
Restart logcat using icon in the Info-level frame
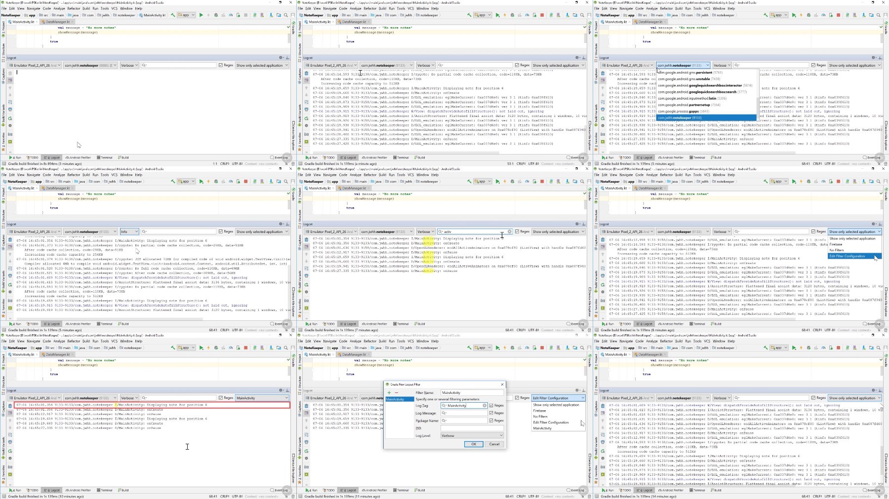click(10, 285)
